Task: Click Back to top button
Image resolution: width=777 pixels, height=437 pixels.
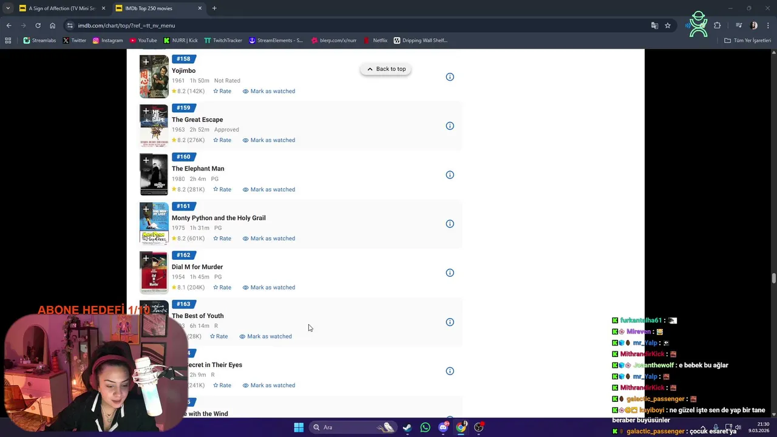Action: (x=385, y=69)
